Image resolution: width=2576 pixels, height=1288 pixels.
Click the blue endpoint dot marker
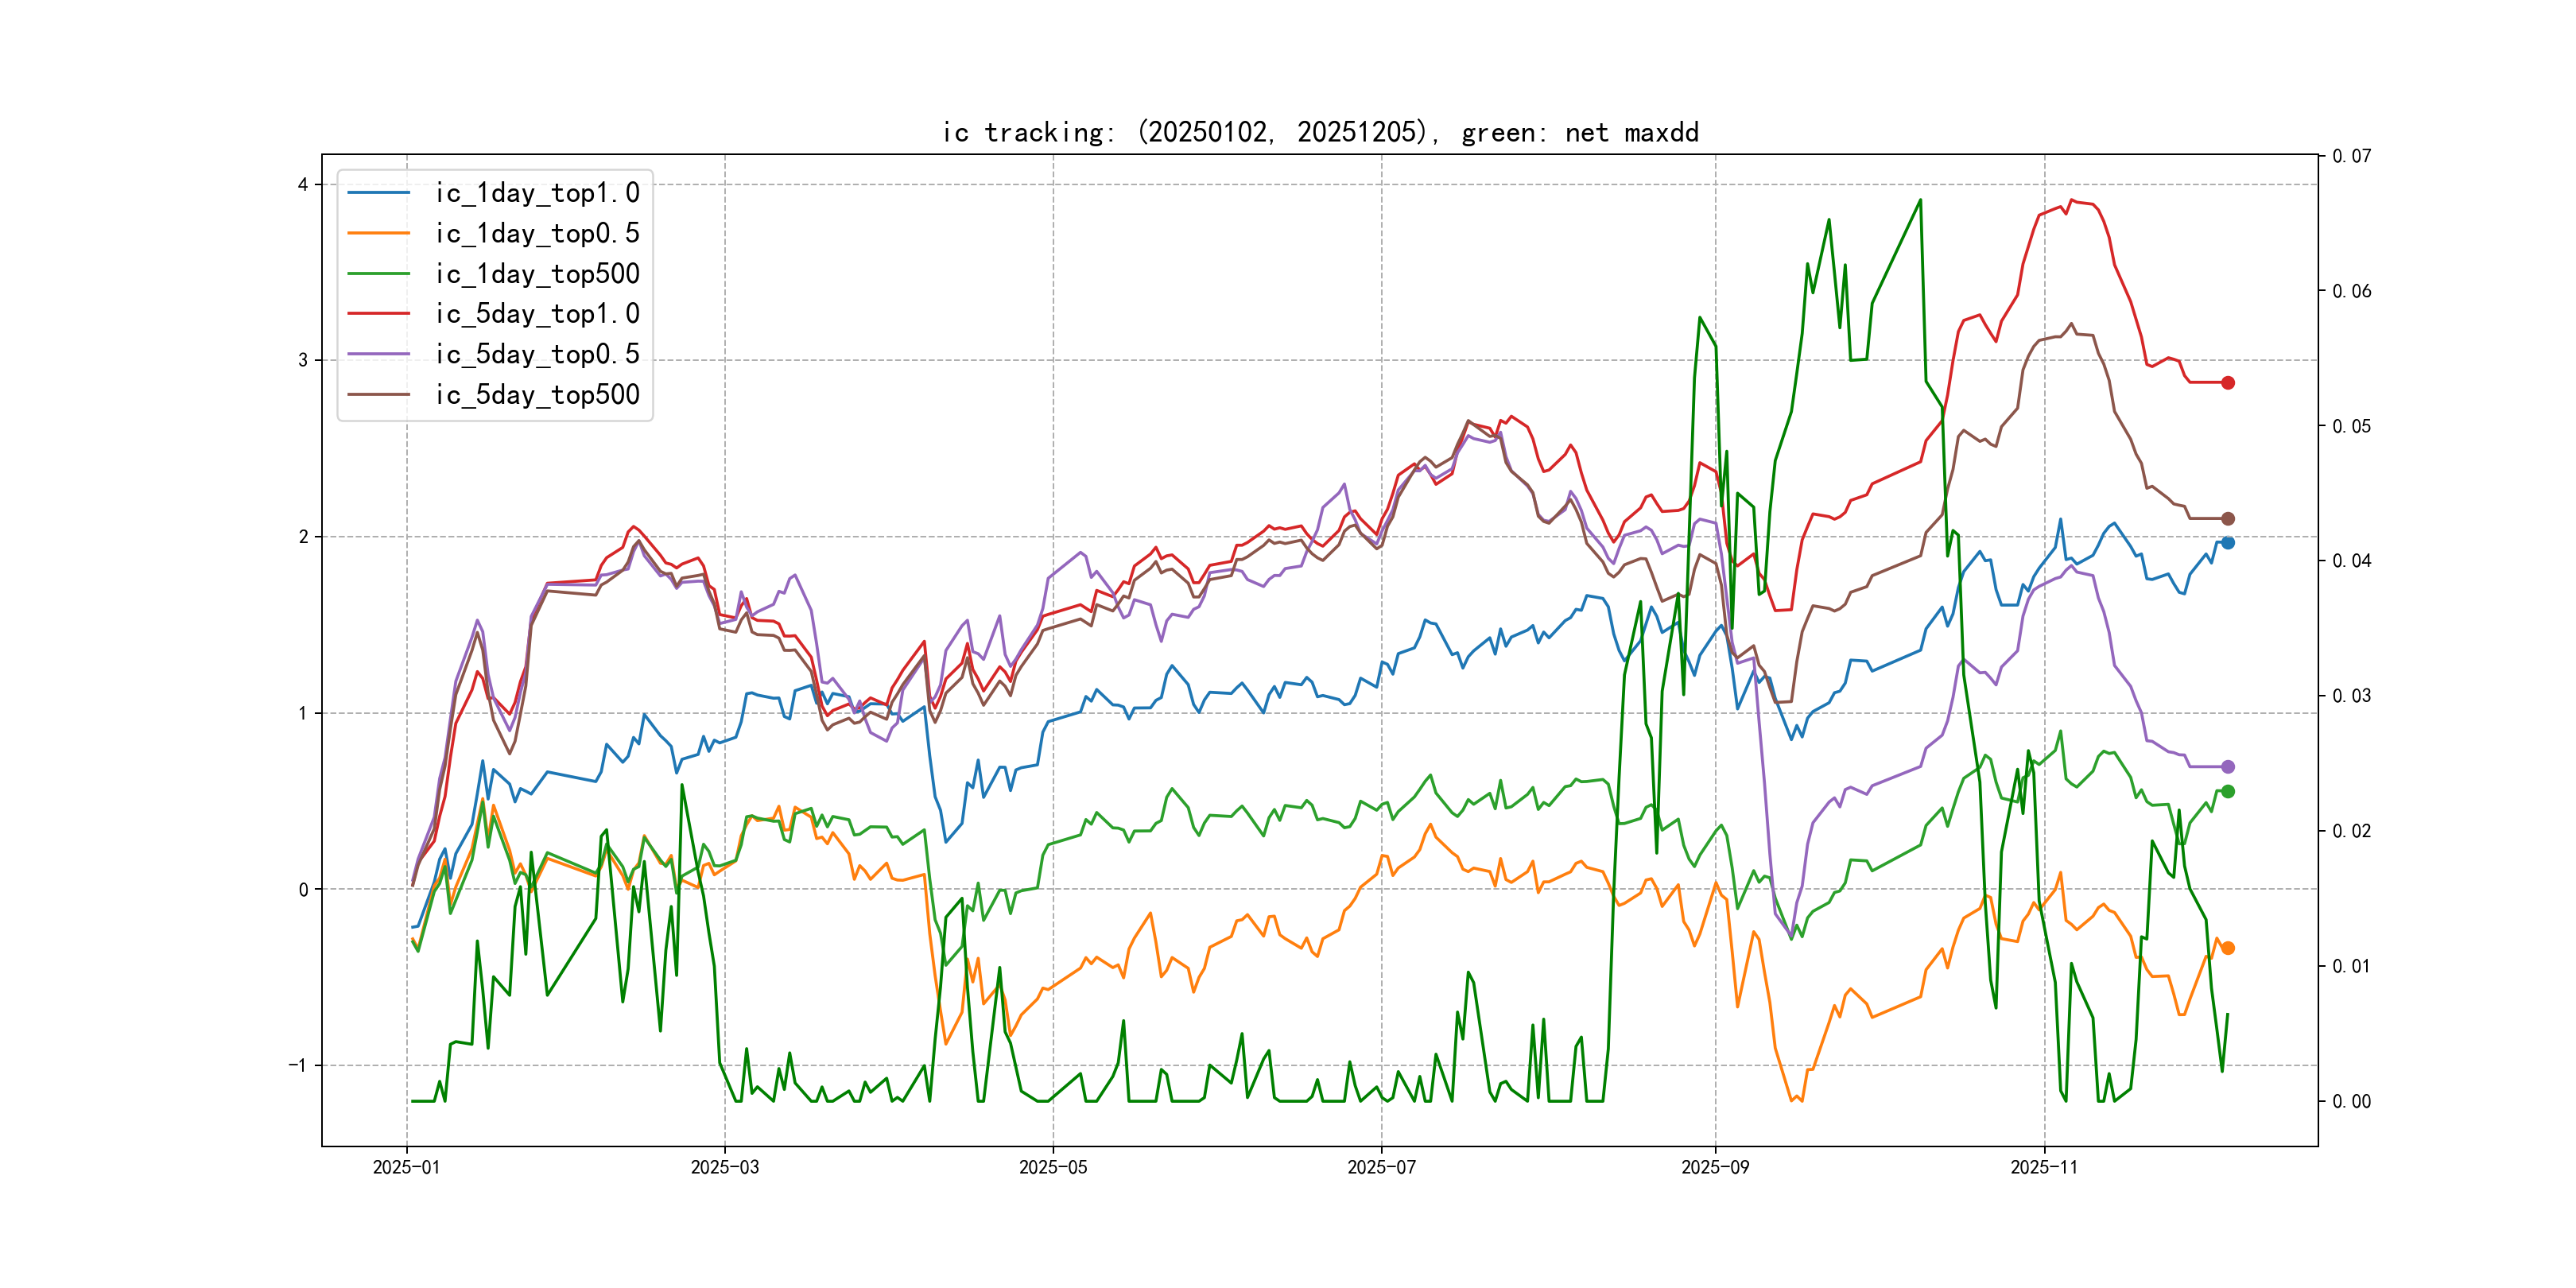pyautogui.click(x=2227, y=543)
